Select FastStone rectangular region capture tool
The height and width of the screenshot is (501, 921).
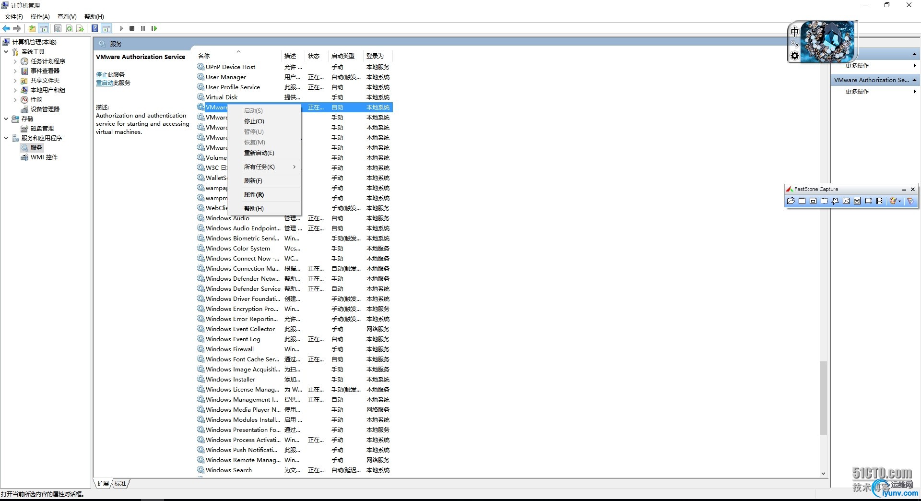point(824,201)
